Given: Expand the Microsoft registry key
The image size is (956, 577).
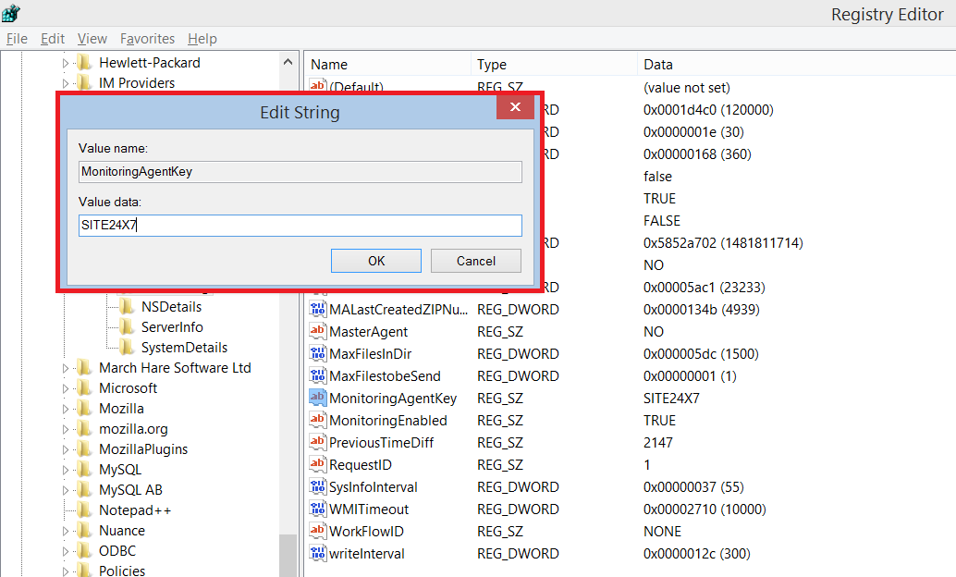Looking at the screenshot, I should (66, 388).
